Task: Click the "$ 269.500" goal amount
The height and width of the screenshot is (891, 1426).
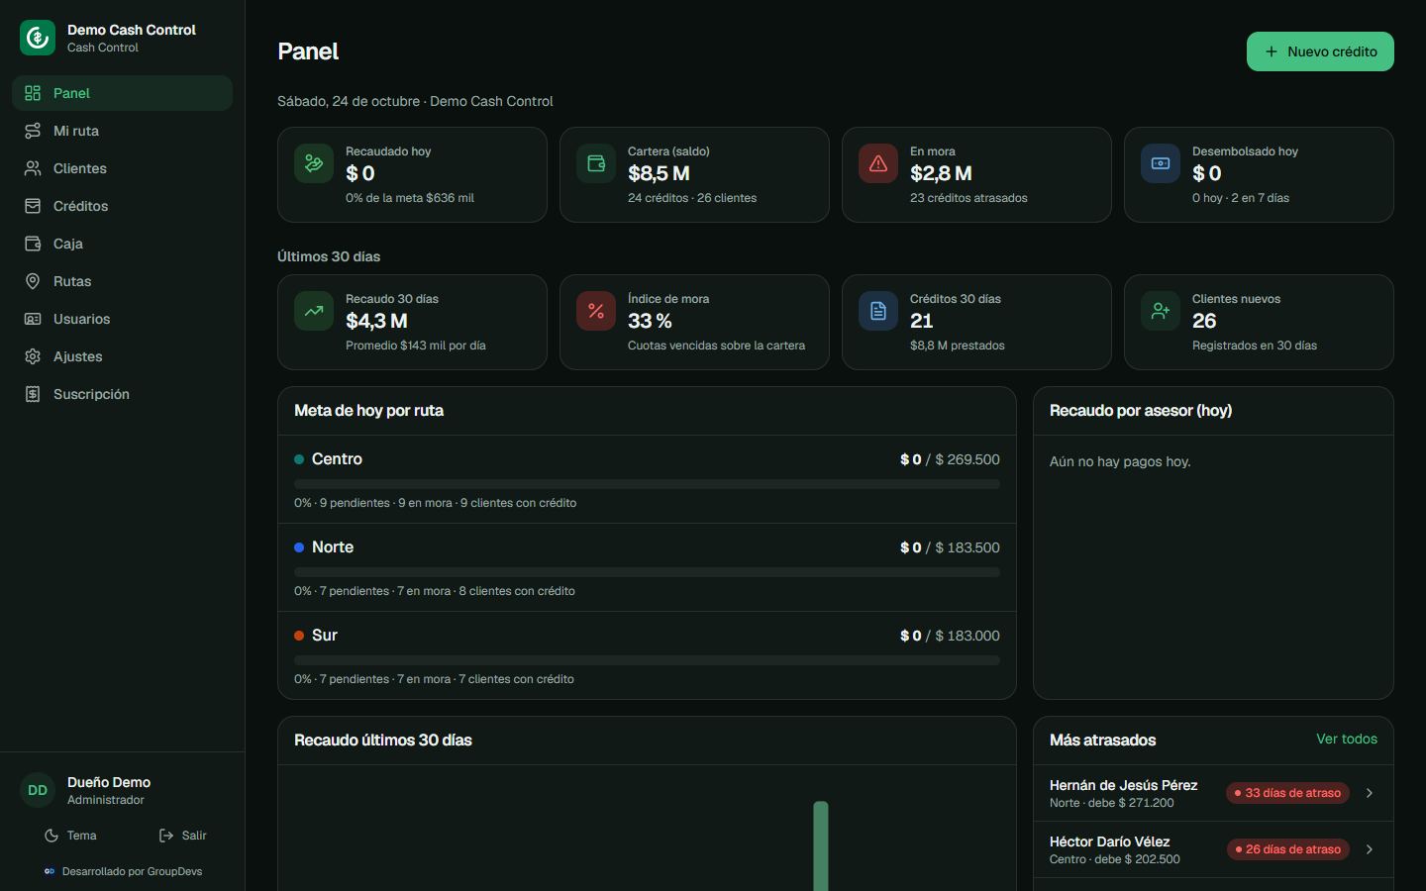Action: [968, 459]
